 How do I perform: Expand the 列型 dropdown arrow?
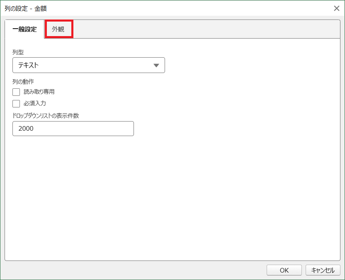point(156,66)
